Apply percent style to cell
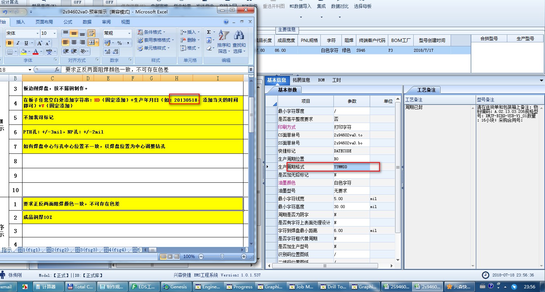This screenshot has width=545, height=292. click(119, 43)
